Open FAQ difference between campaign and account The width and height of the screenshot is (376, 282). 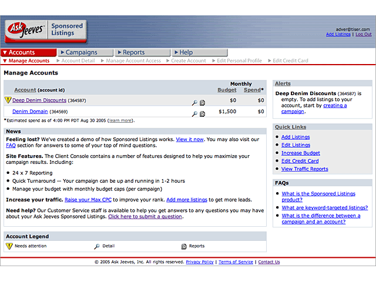[x=321, y=219]
